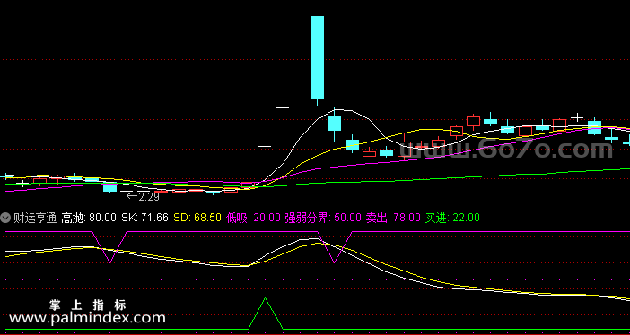Click the cyan candle above 2.29 marker
The width and height of the screenshot is (630, 335).
click(x=109, y=187)
